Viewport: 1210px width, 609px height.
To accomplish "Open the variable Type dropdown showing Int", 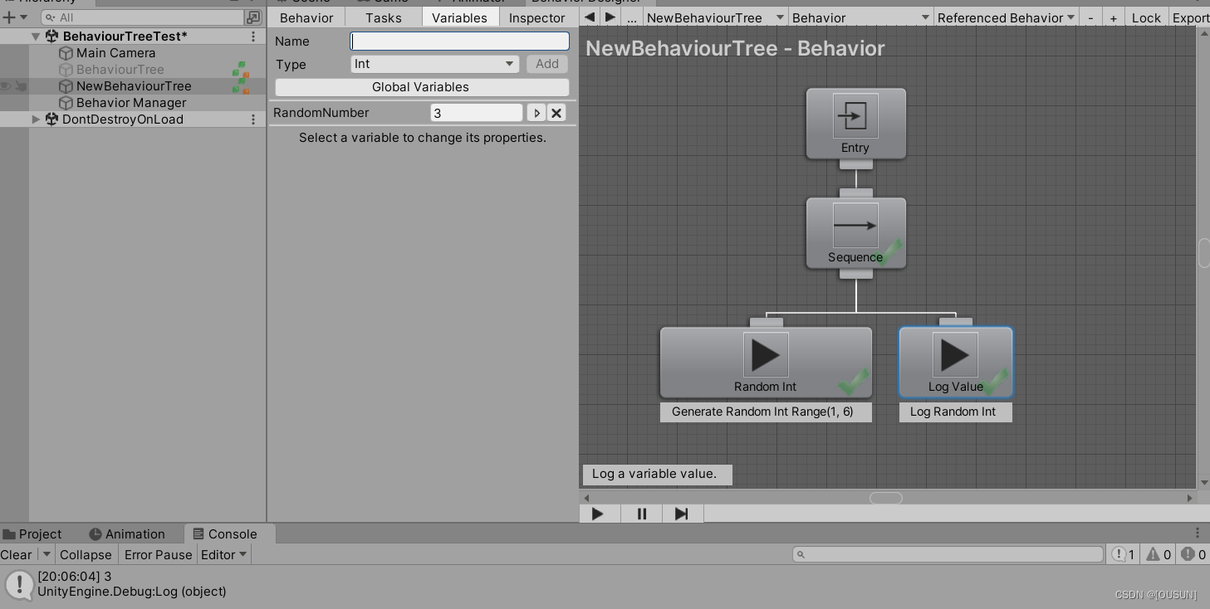I will 435,64.
